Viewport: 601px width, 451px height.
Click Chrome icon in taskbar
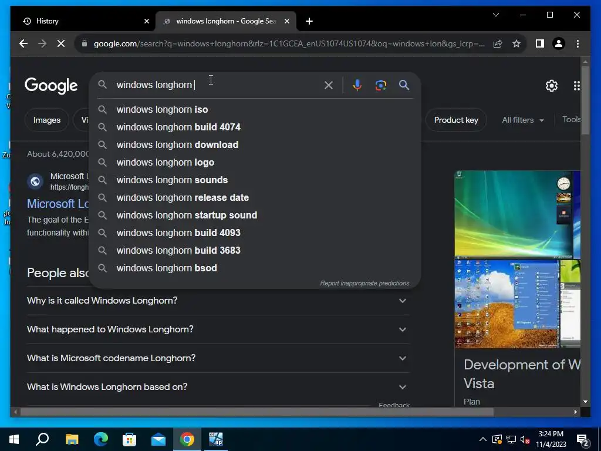tap(187, 439)
